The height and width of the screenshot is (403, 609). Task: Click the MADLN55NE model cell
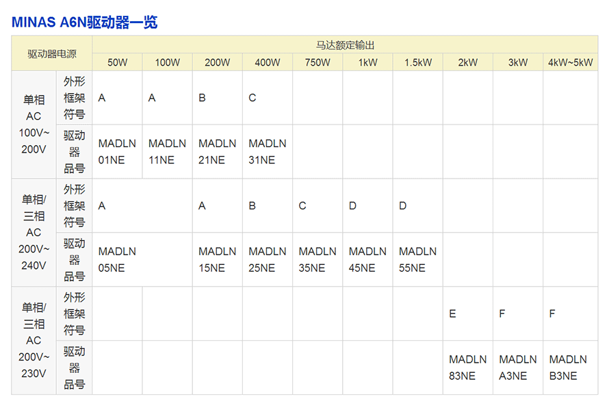pos(417,260)
